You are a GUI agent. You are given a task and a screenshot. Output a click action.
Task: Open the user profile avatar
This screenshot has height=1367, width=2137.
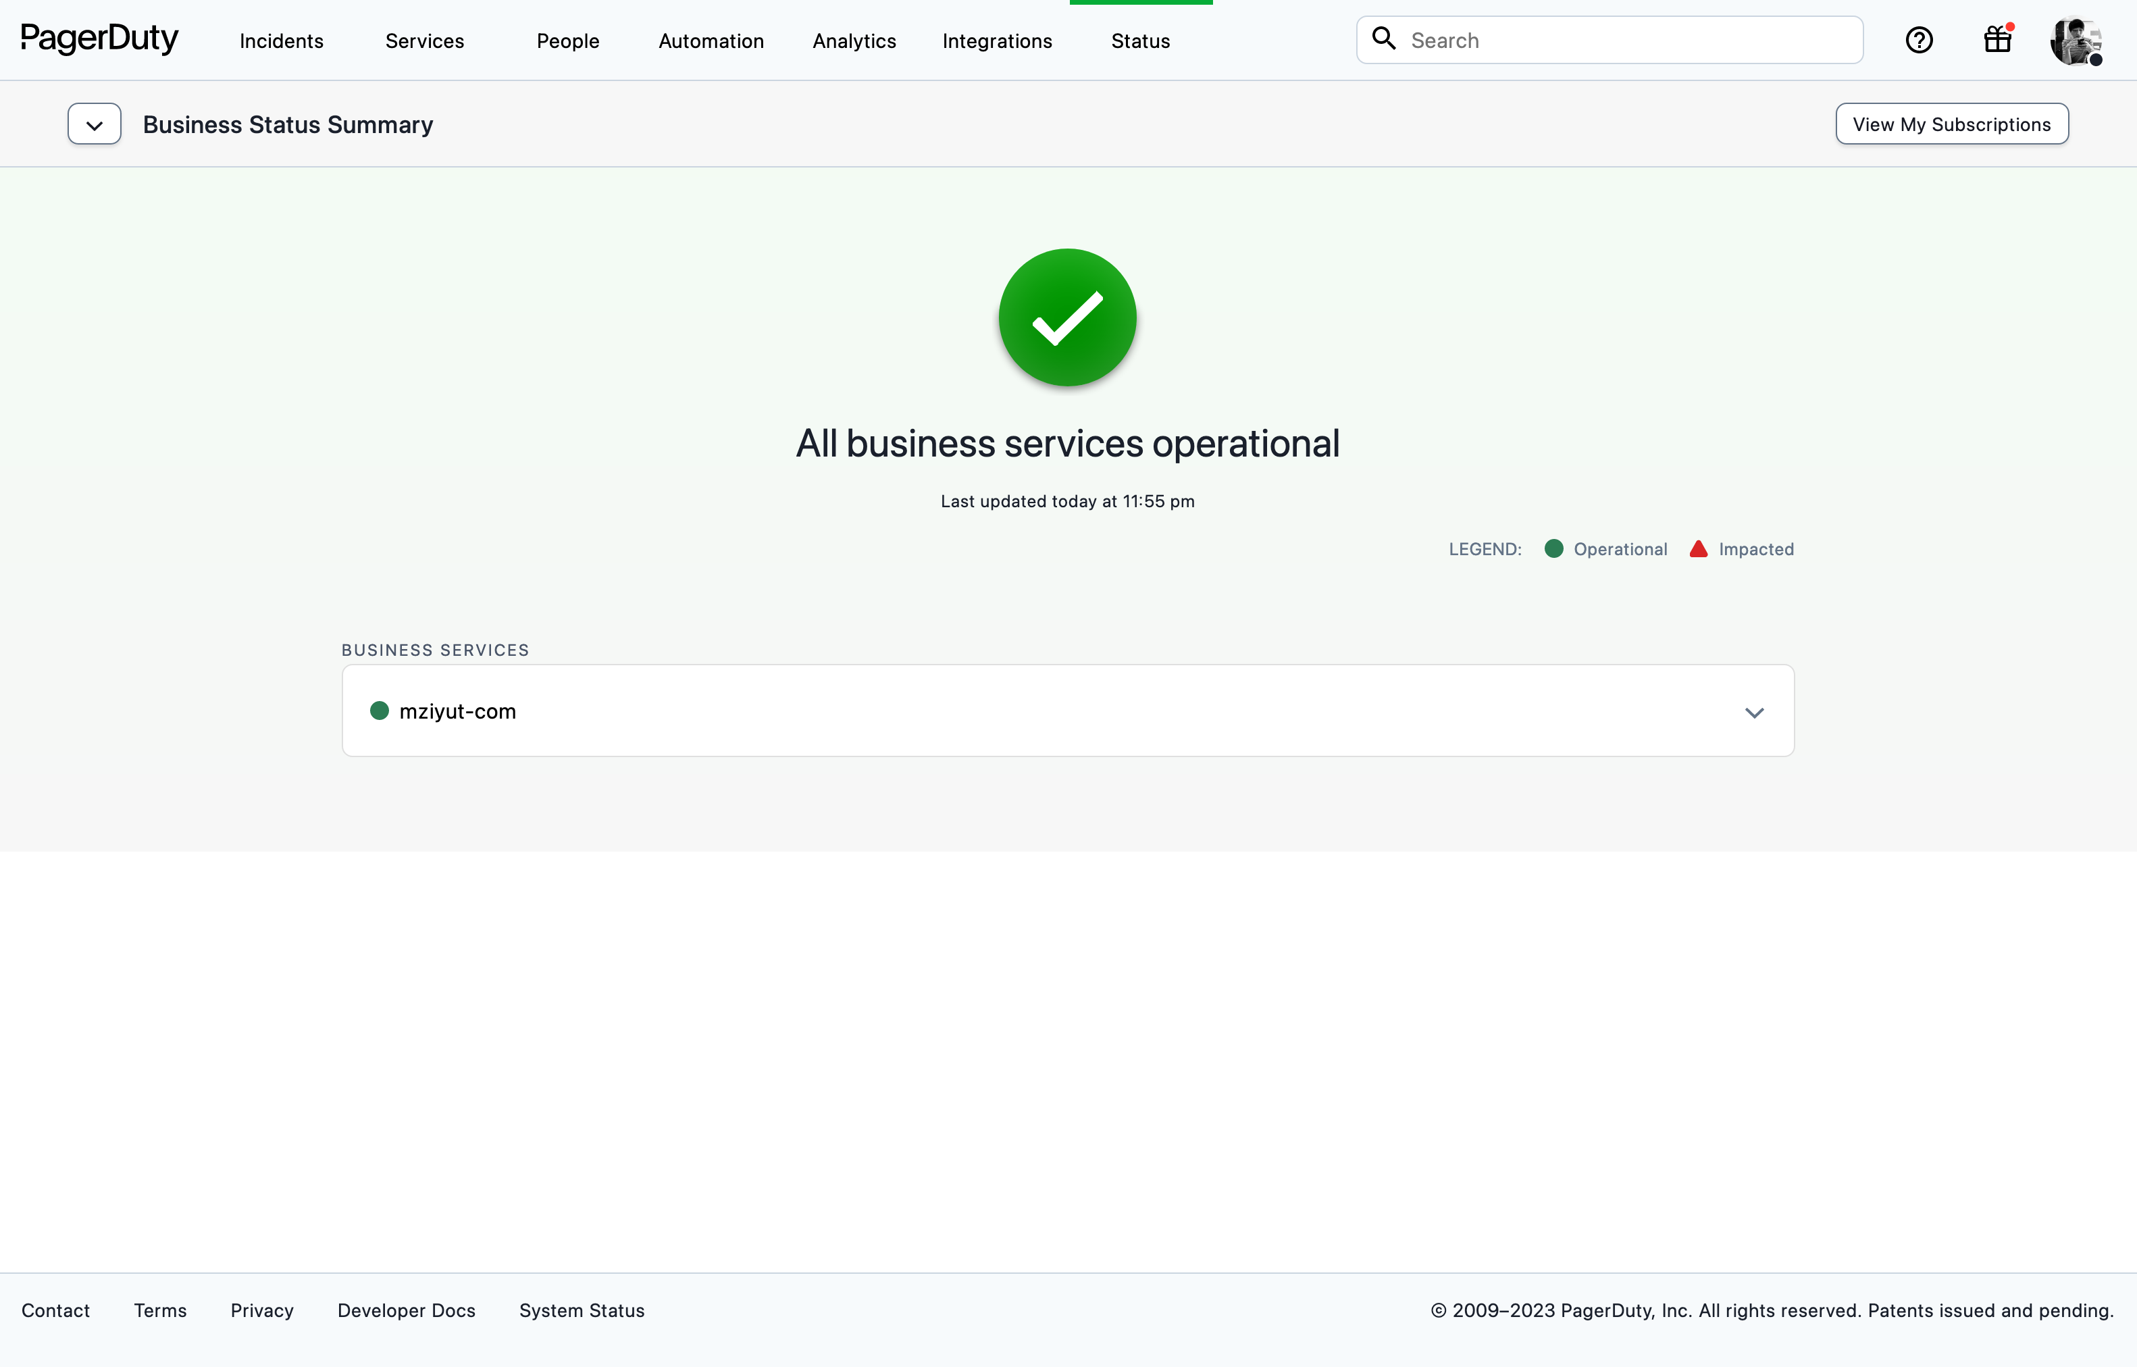click(2076, 41)
